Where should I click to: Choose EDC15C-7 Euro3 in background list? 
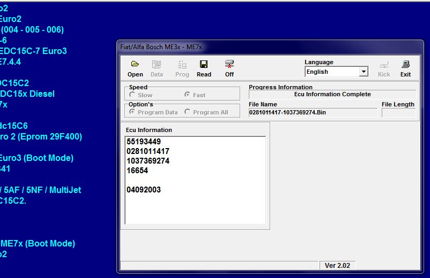tap(33, 51)
